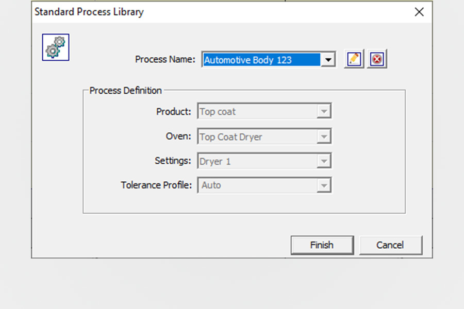Open the Product dropdown arrow
This screenshot has width=464, height=309.
(x=324, y=111)
